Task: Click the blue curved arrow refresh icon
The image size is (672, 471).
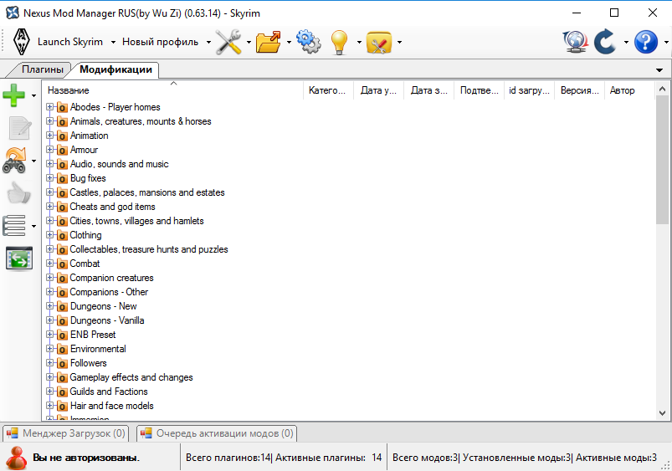Action: click(605, 42)
